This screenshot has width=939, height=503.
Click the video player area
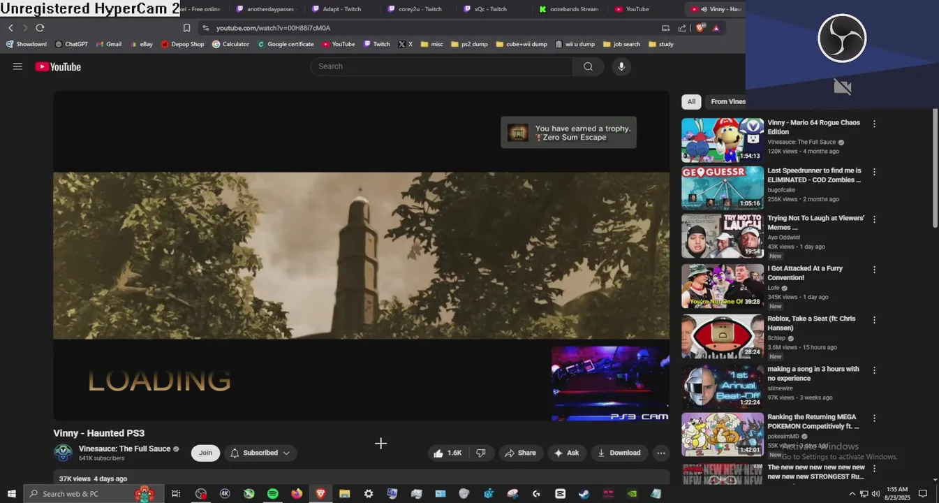click(361, 256)
